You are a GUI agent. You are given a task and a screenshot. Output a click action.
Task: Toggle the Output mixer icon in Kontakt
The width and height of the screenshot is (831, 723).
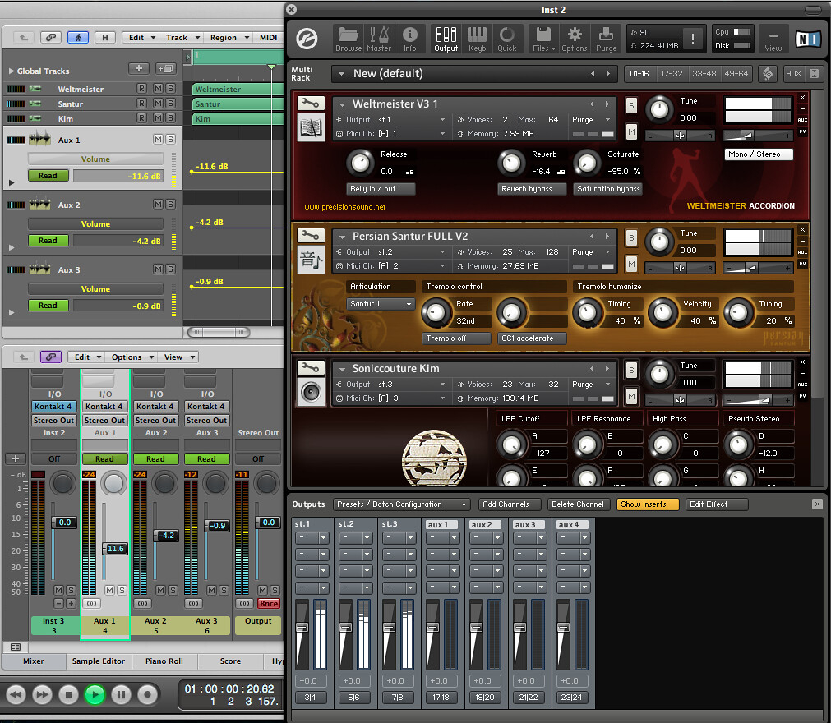click(x=446, y=38)
